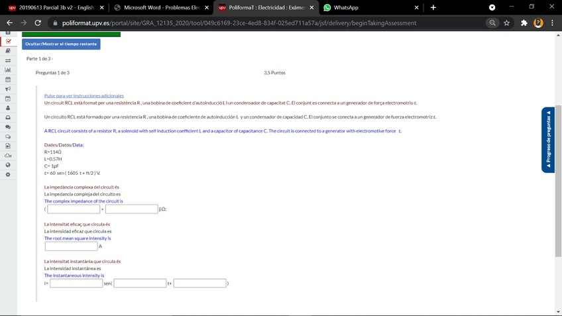
Task: Close the 20190613 Parcial 3b tab
Action: coord(102,7)
